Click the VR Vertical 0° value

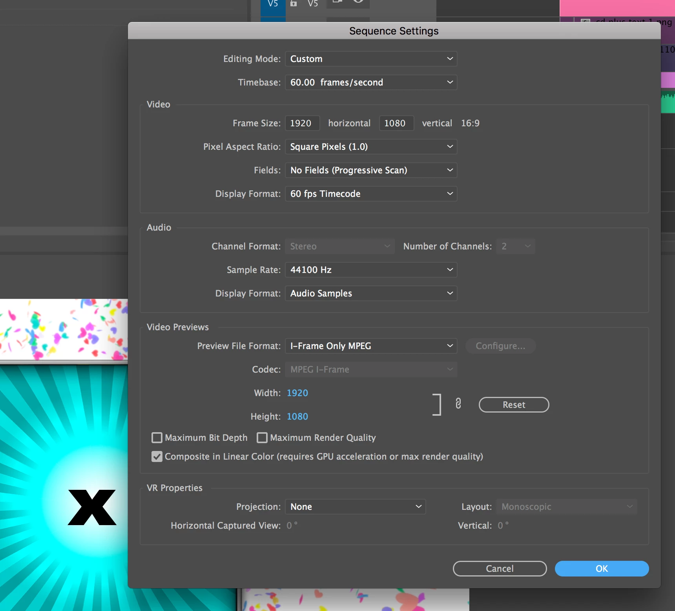[x=503, y=526]
